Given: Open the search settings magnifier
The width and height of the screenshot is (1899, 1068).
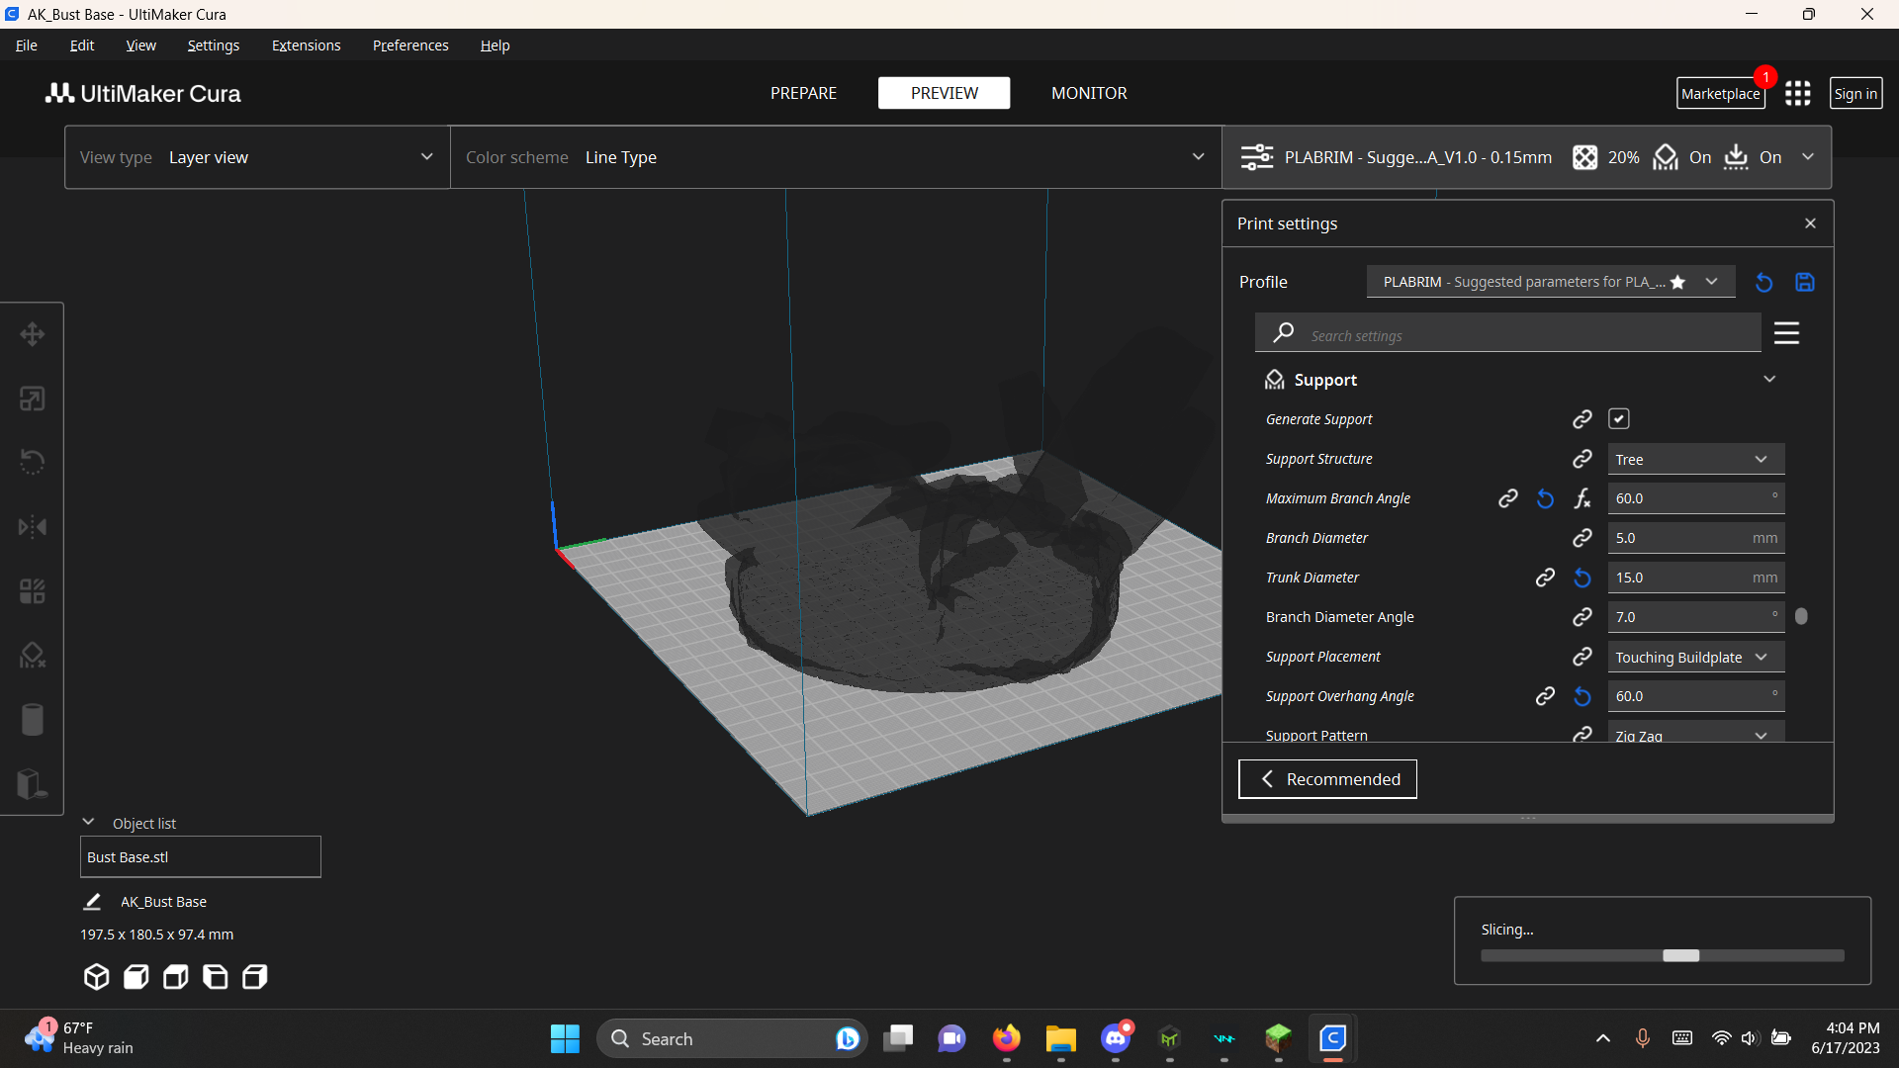Looking at the screenshot, I should click(1283, 333).
